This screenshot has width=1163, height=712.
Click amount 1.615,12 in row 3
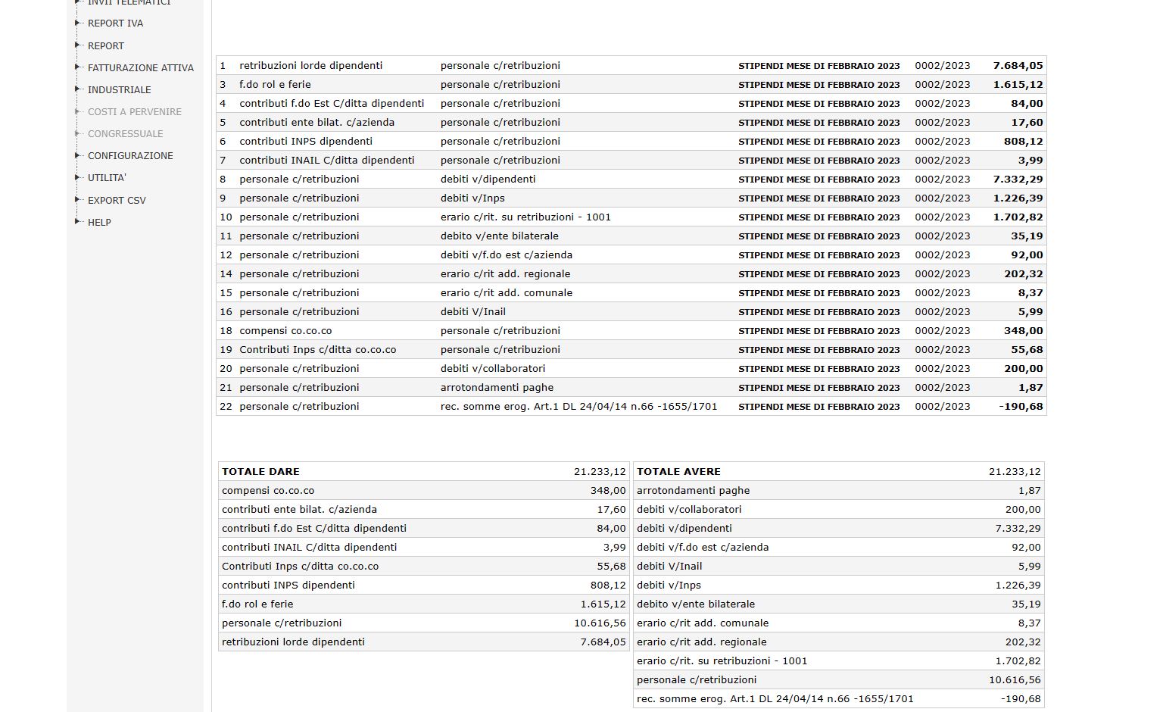coord(1018,84)
